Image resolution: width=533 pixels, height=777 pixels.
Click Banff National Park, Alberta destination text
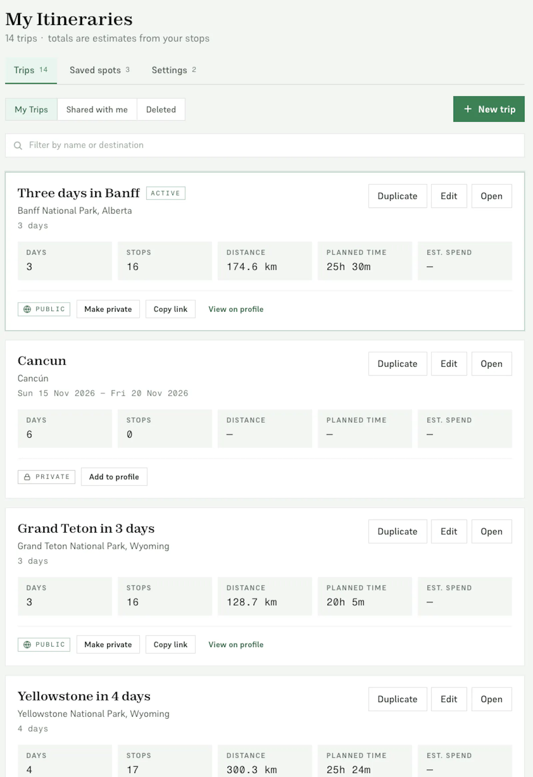click(75, 211)
